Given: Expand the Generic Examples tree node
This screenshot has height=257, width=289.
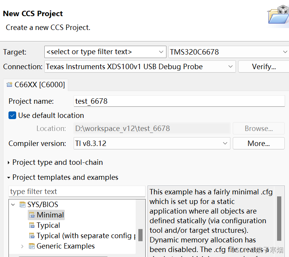Looking at the screenshot, I should [22, 246].
